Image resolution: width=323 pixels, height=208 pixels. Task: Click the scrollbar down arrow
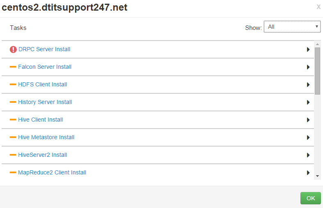tap(317, 176)
